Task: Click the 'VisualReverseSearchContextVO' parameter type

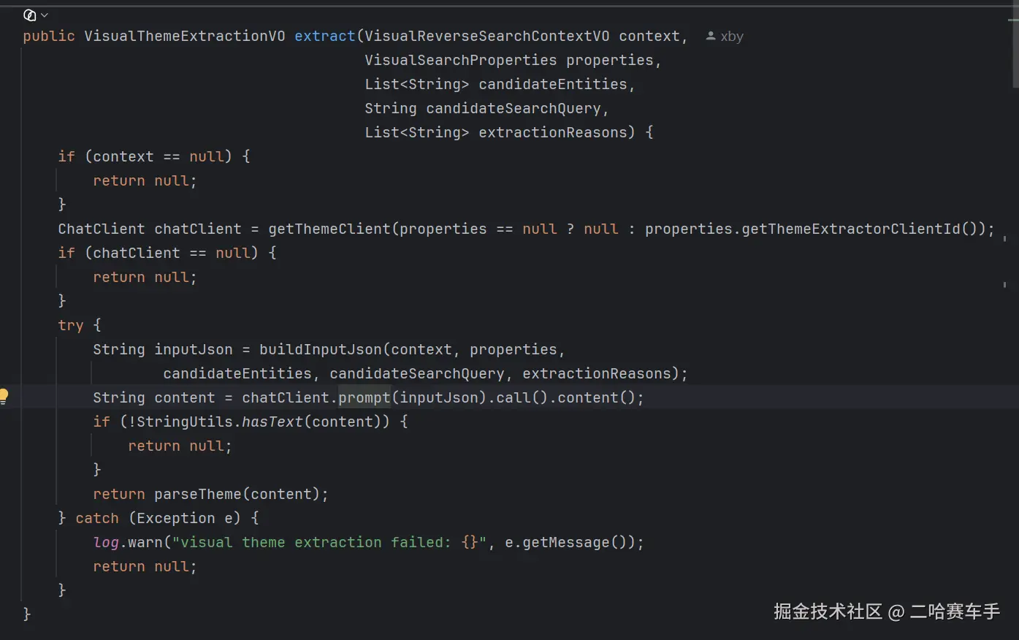Action: click(x=487, y=36)
